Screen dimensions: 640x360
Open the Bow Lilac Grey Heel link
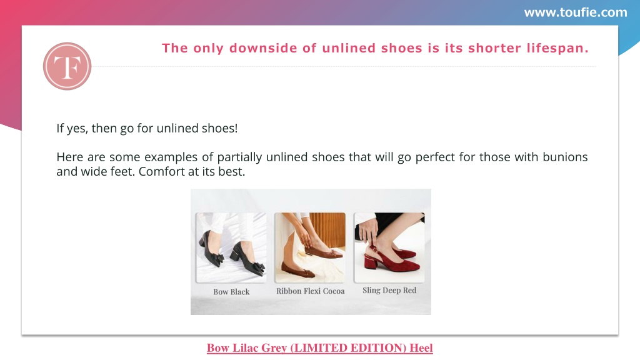click(x=319, y=348)
